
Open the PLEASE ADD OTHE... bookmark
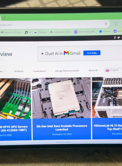pos(61,32)
